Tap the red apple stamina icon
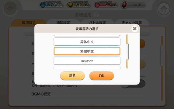The image size is (174, 109). [x=97, y=5]
